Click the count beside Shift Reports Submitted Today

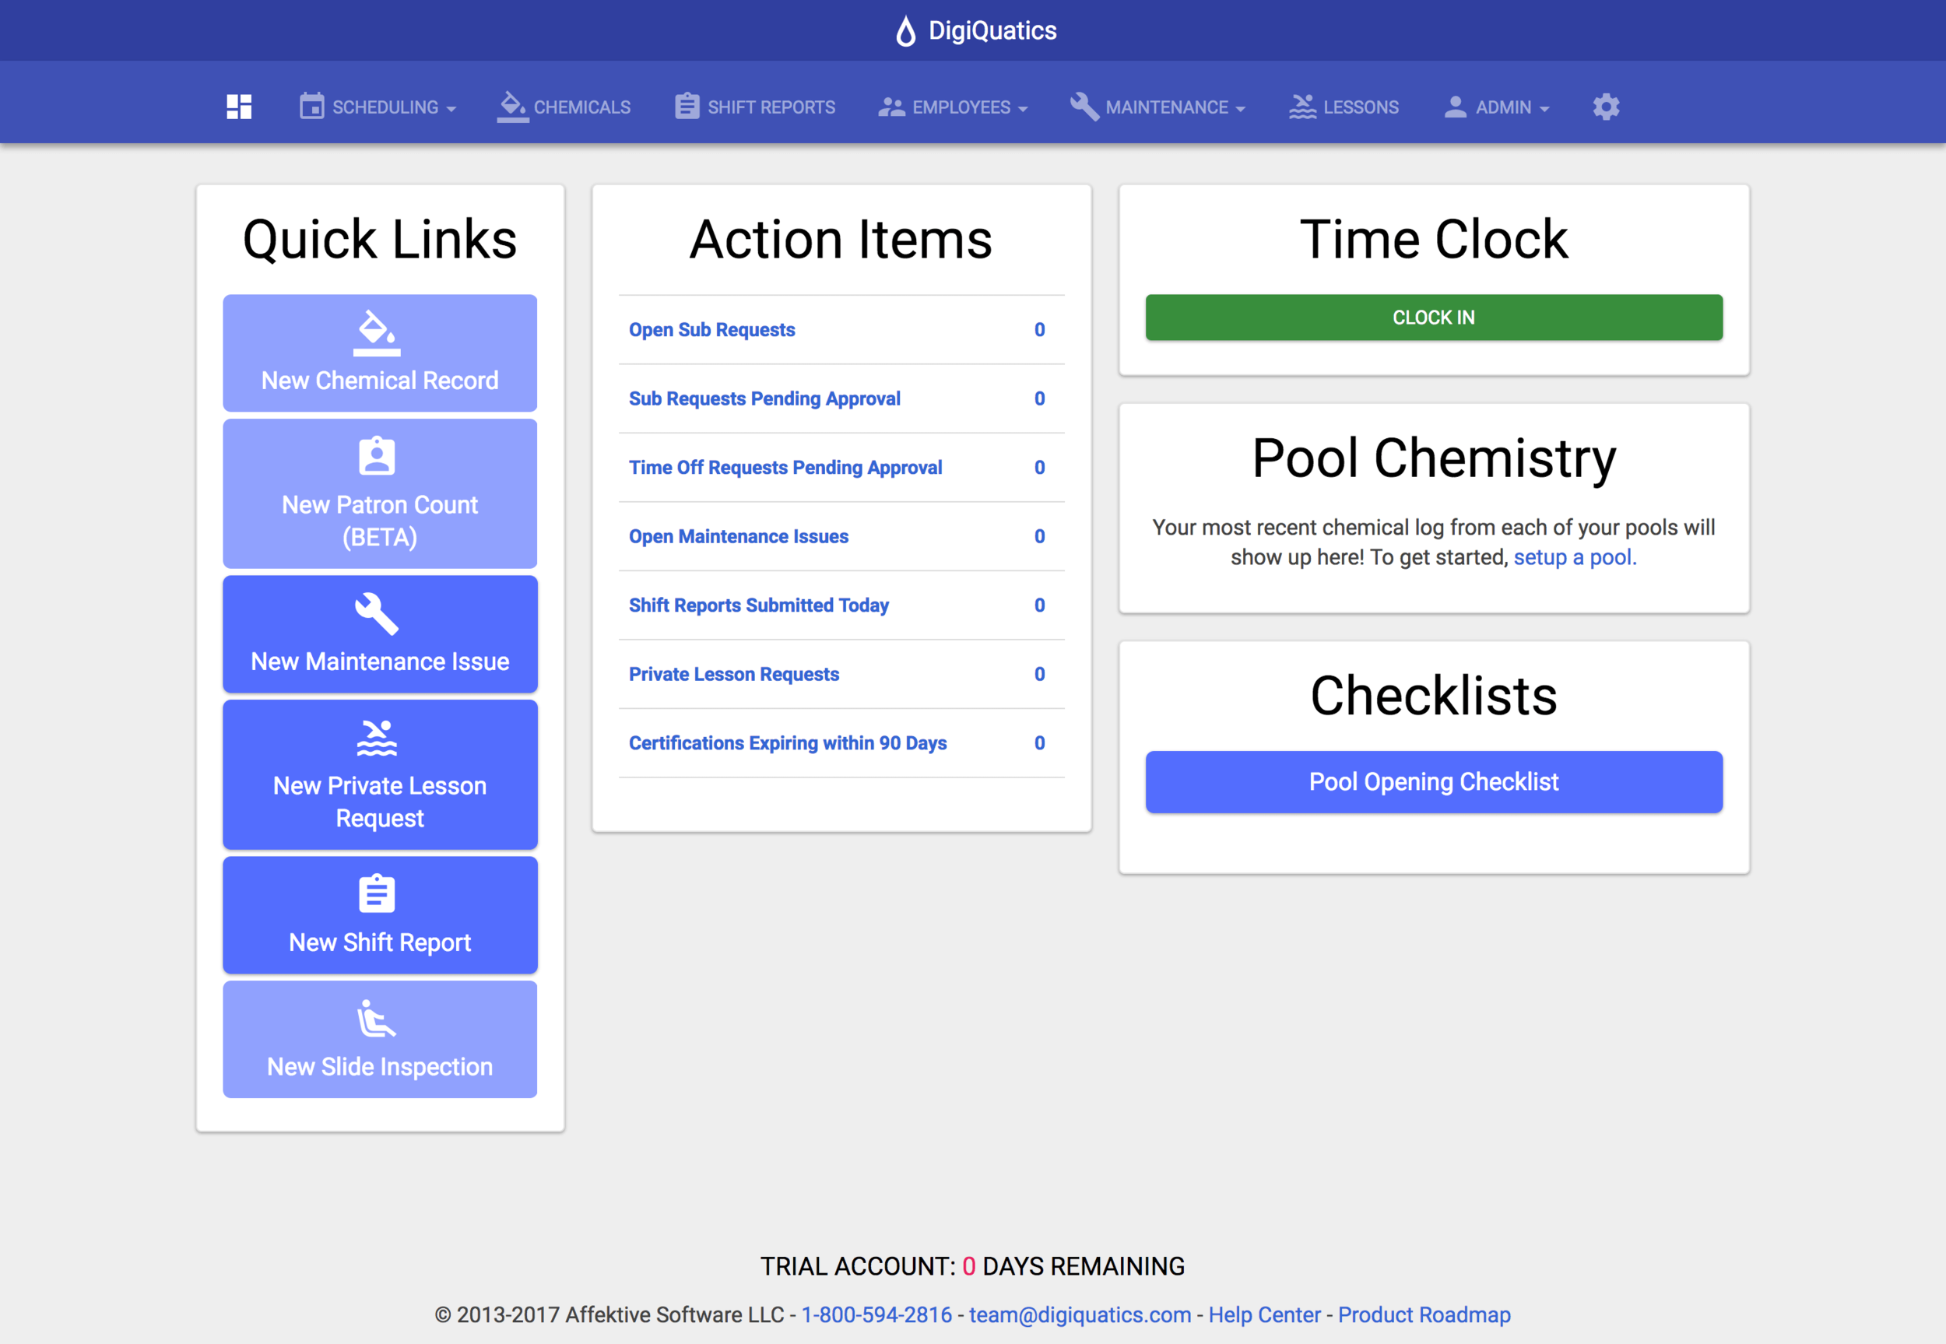point(1039,605)
